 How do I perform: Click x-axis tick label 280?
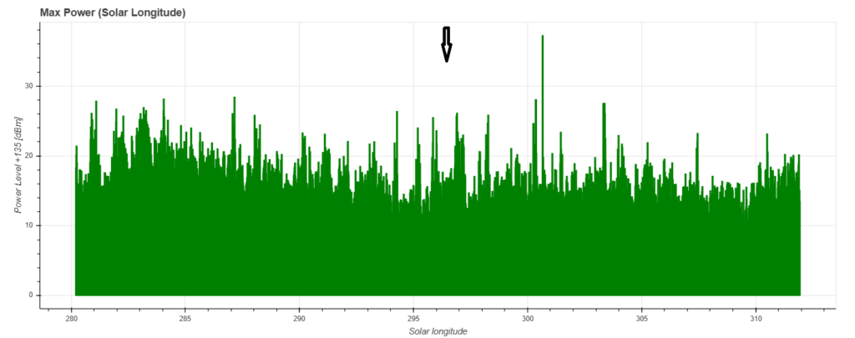coord(71,318)
